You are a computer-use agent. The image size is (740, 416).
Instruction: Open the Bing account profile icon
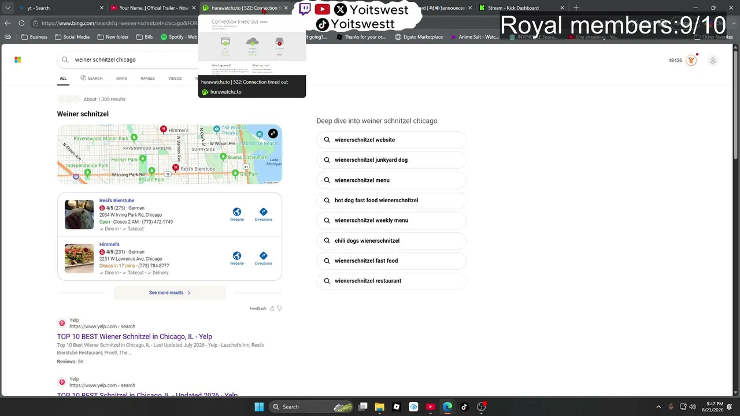[x=713, y=60]
